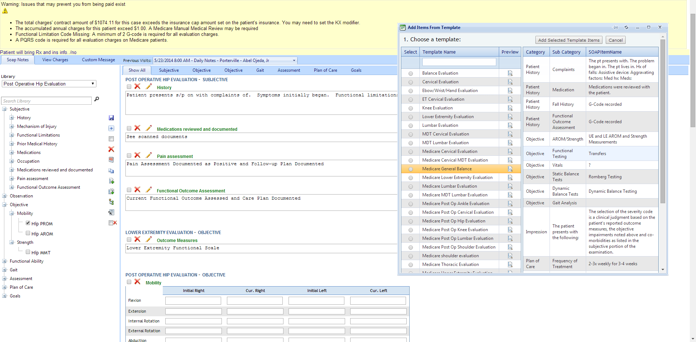Check the Hip MMT checkbox
The width and height of the screenshot is (696, 342).
[28, 252]
